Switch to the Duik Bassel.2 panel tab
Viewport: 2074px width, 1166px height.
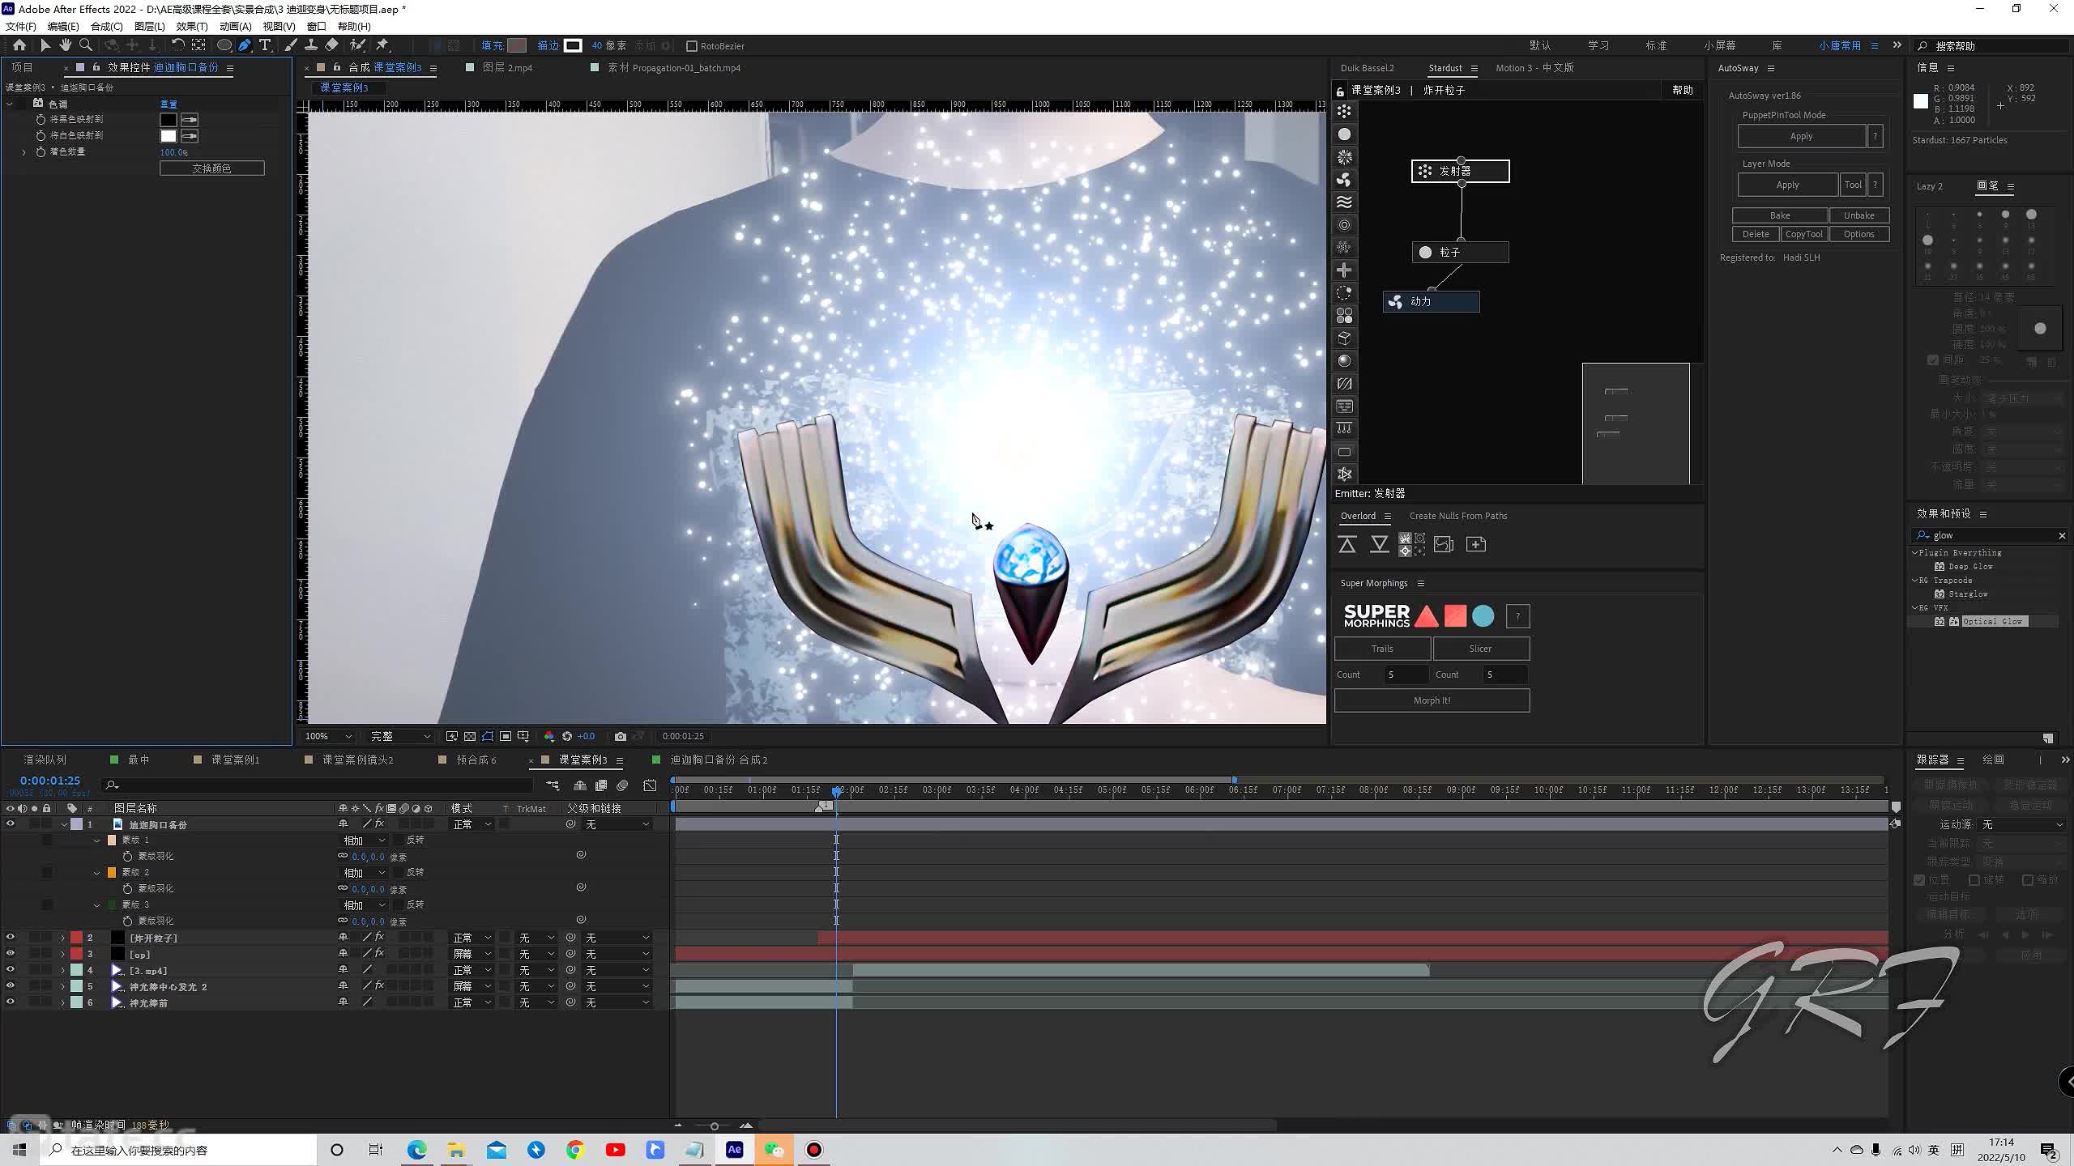(1367, 68)
